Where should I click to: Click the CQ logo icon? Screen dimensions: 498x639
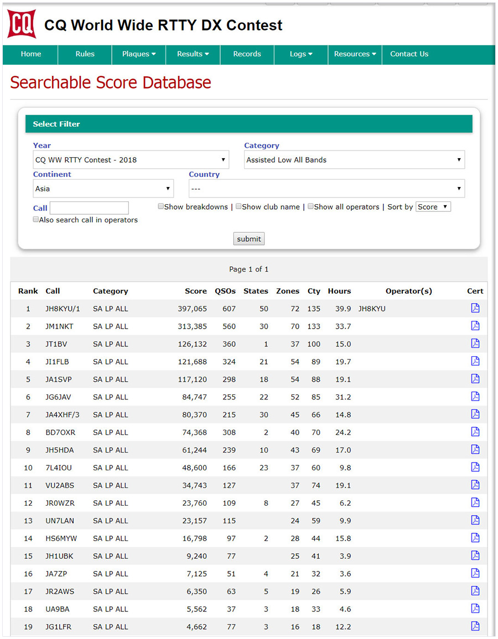22,24
